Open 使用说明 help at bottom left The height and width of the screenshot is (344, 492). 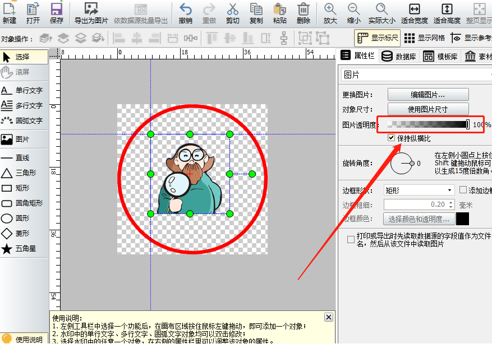24,340
